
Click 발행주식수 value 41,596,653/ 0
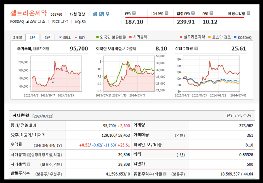pos(118,174)
